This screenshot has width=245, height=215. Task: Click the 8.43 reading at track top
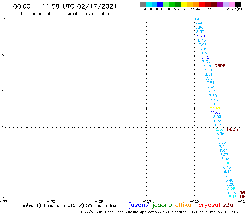click(198, 19)
